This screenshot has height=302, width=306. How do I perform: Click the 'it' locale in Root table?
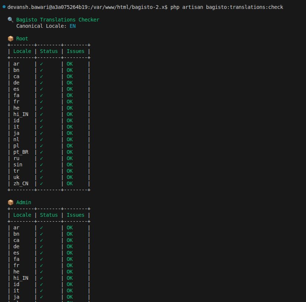point(16,127)
